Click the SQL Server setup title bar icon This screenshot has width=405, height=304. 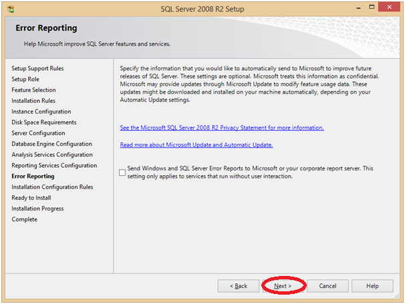coord(11,9)
